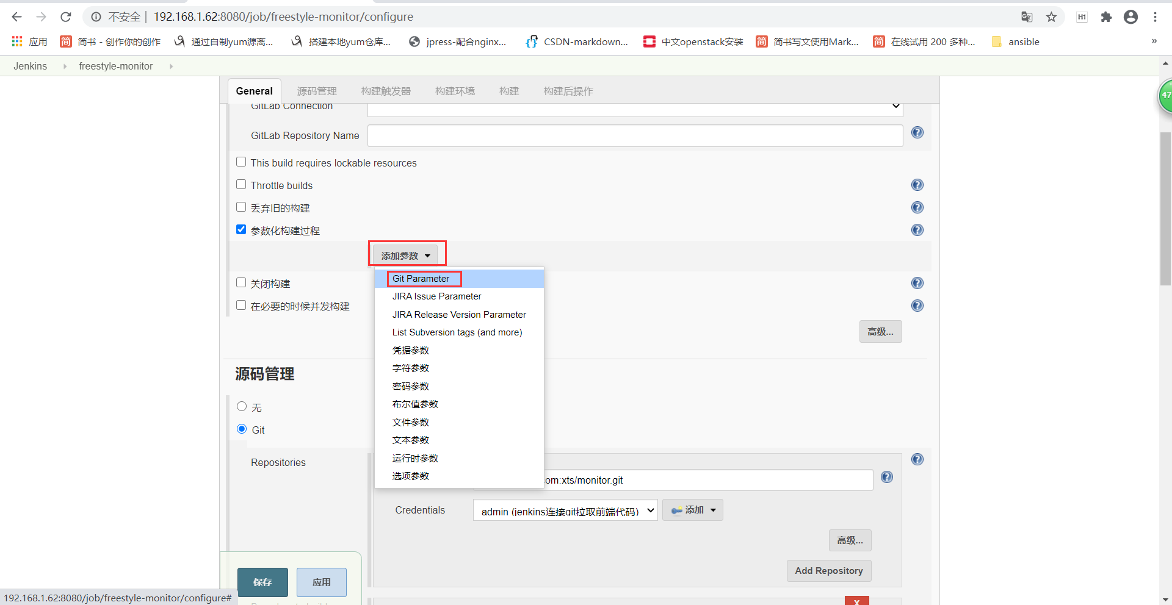
Task: Open the ansible bookmark folder
Action: tap(1016, 41)
